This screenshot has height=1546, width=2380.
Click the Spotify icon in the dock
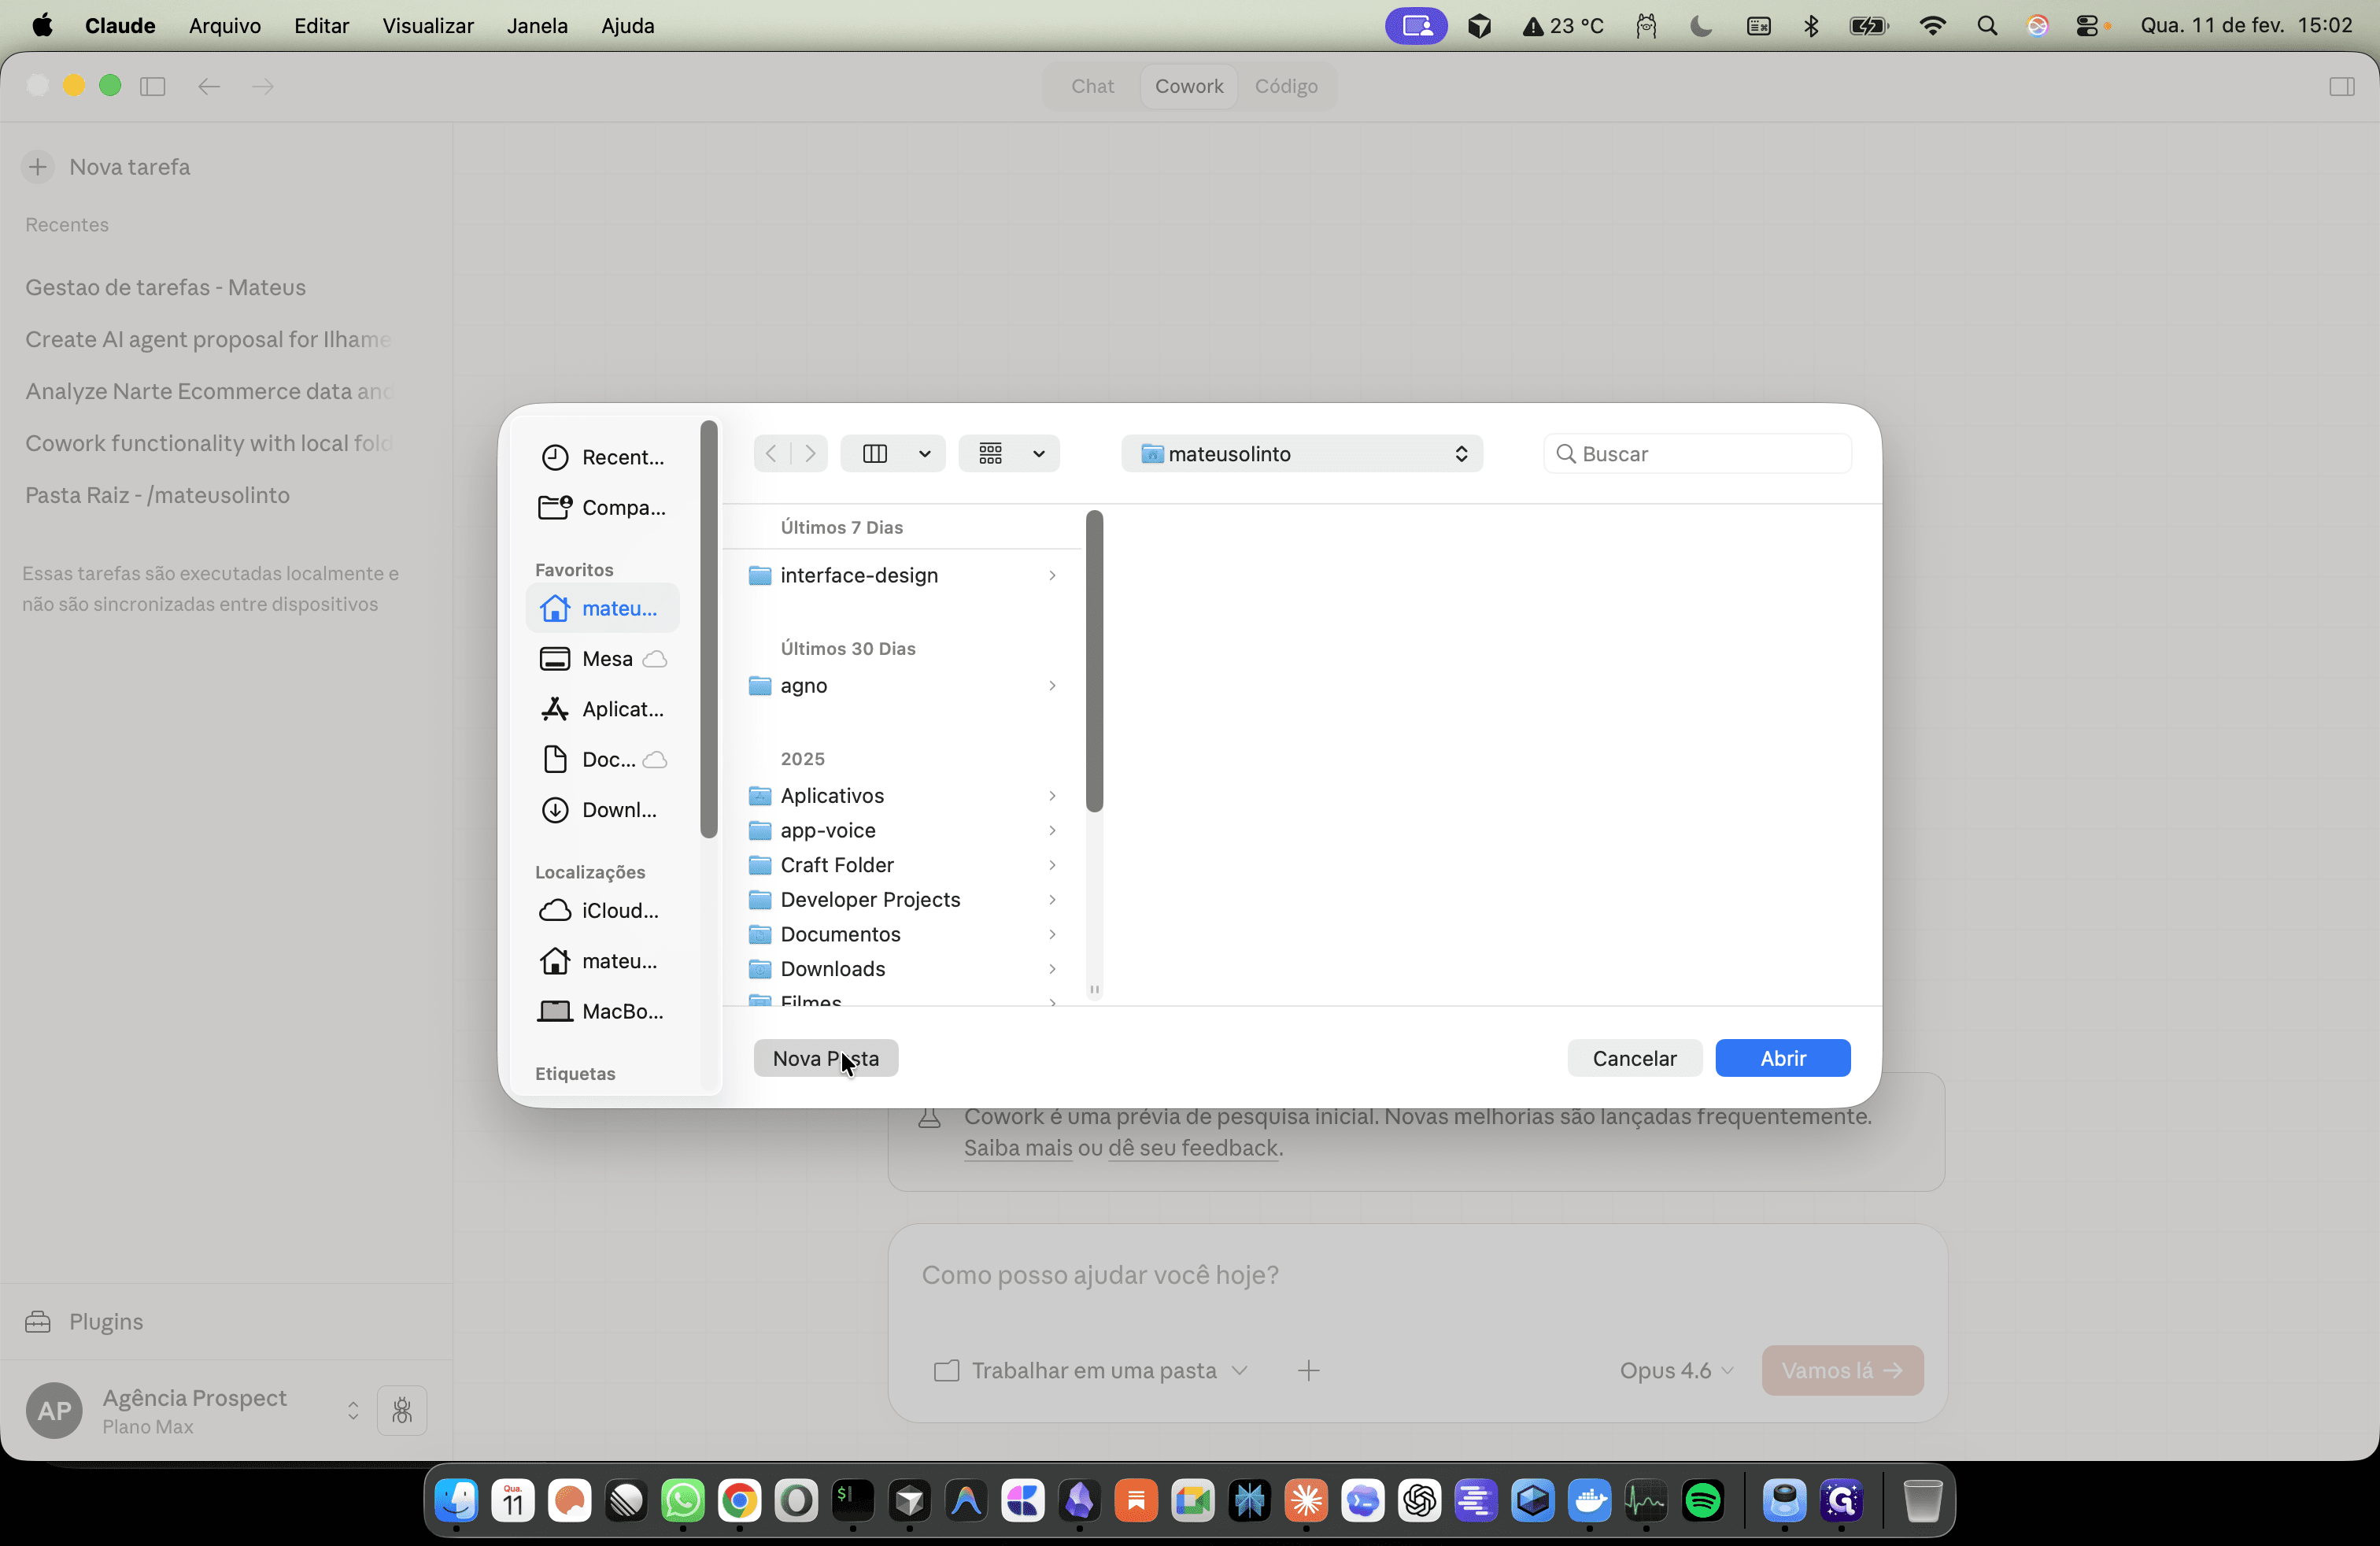point(1702,1500)
